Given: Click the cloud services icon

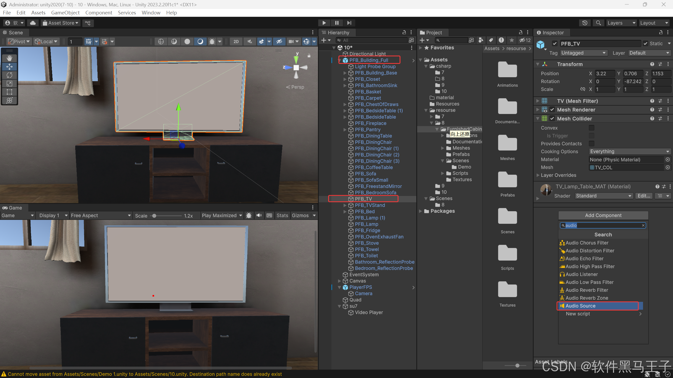Looking at the screenshot, I should [33, 23].
